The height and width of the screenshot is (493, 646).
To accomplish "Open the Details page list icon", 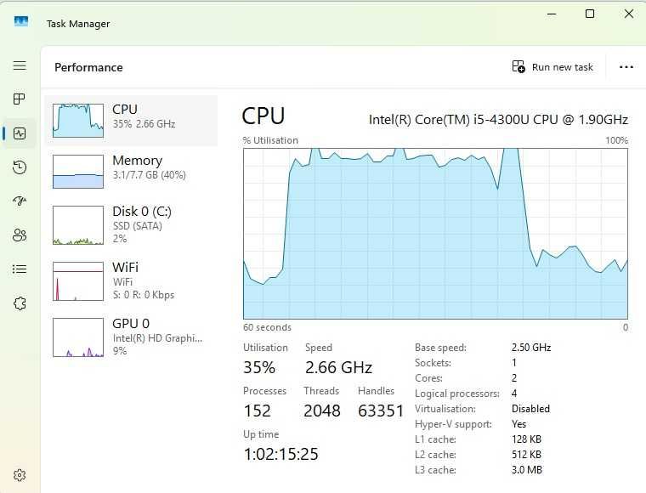I will pos(20,269).
